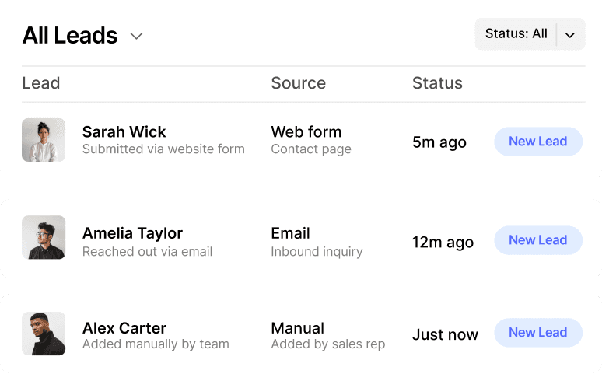Viewport: 602px width, 374px height.
Task: Click the All Leads title
Action: pos(70,36)
